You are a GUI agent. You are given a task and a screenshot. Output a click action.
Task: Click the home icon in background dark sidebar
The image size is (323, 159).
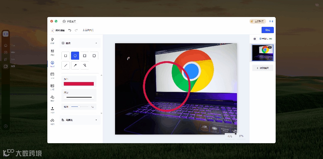6,45
